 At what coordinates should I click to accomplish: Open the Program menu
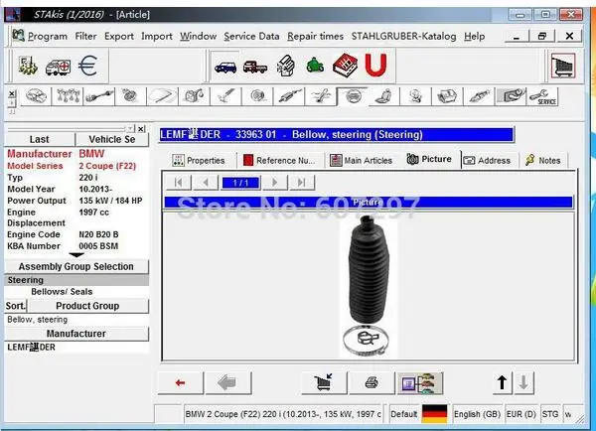pos(48,36)
